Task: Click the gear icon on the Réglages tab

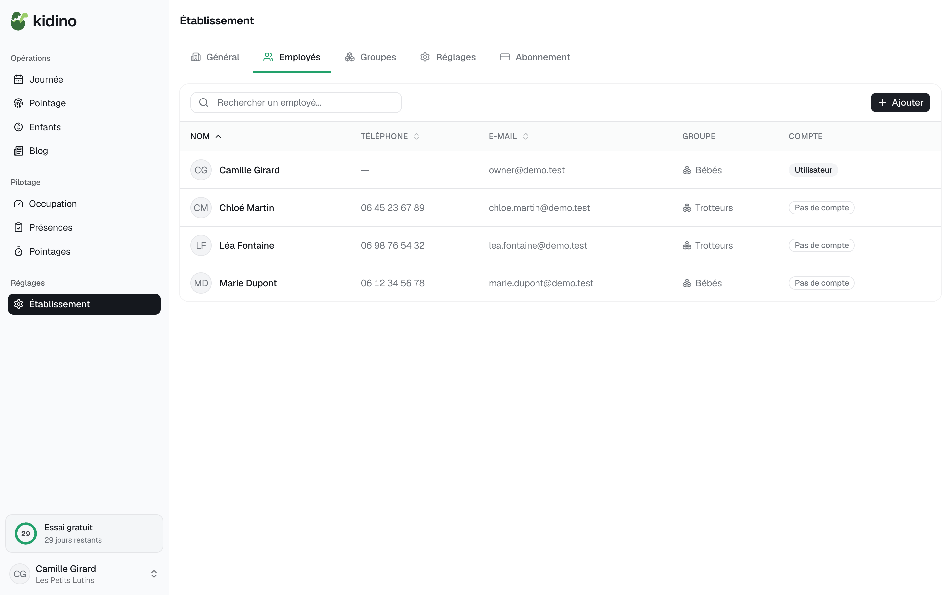Action: coord(425,57)
